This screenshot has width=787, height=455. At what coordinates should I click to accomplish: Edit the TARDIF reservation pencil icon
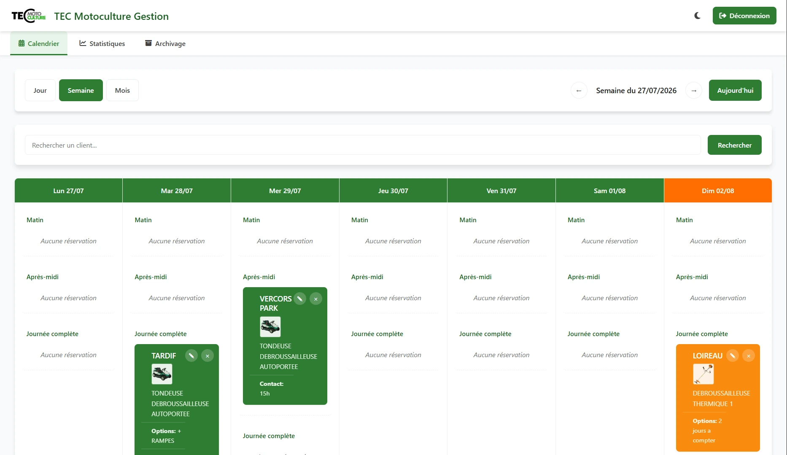[191, 356]
